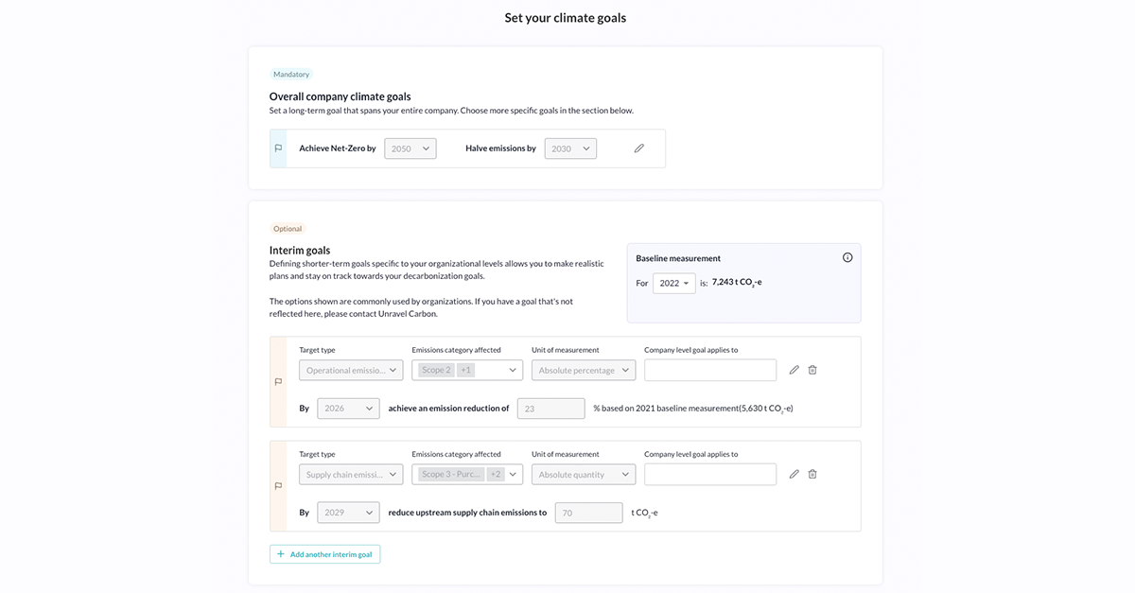Open the Halve emissions by year dropdown
Image resolution: width=1135 pixels, height=593 pixels.
coord(570,148)
